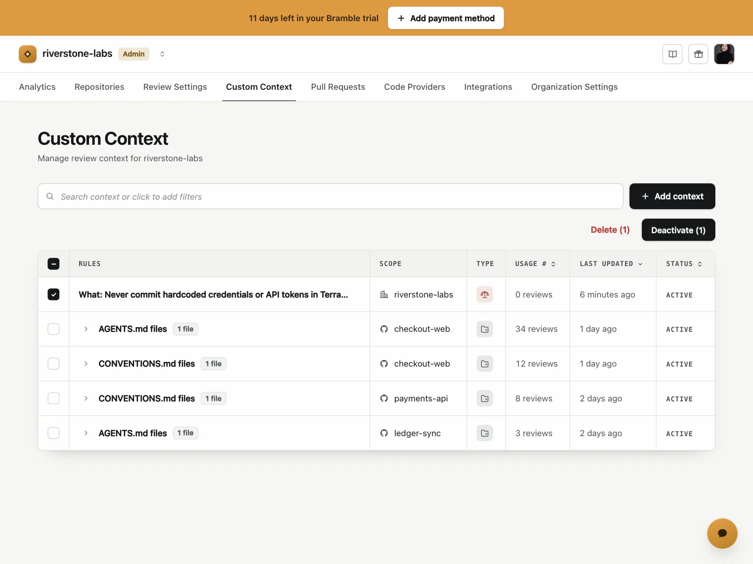The width and height of the screenshot is (753, 564).
Task: Sort by the Last Updated column
Action: (611, 264)
